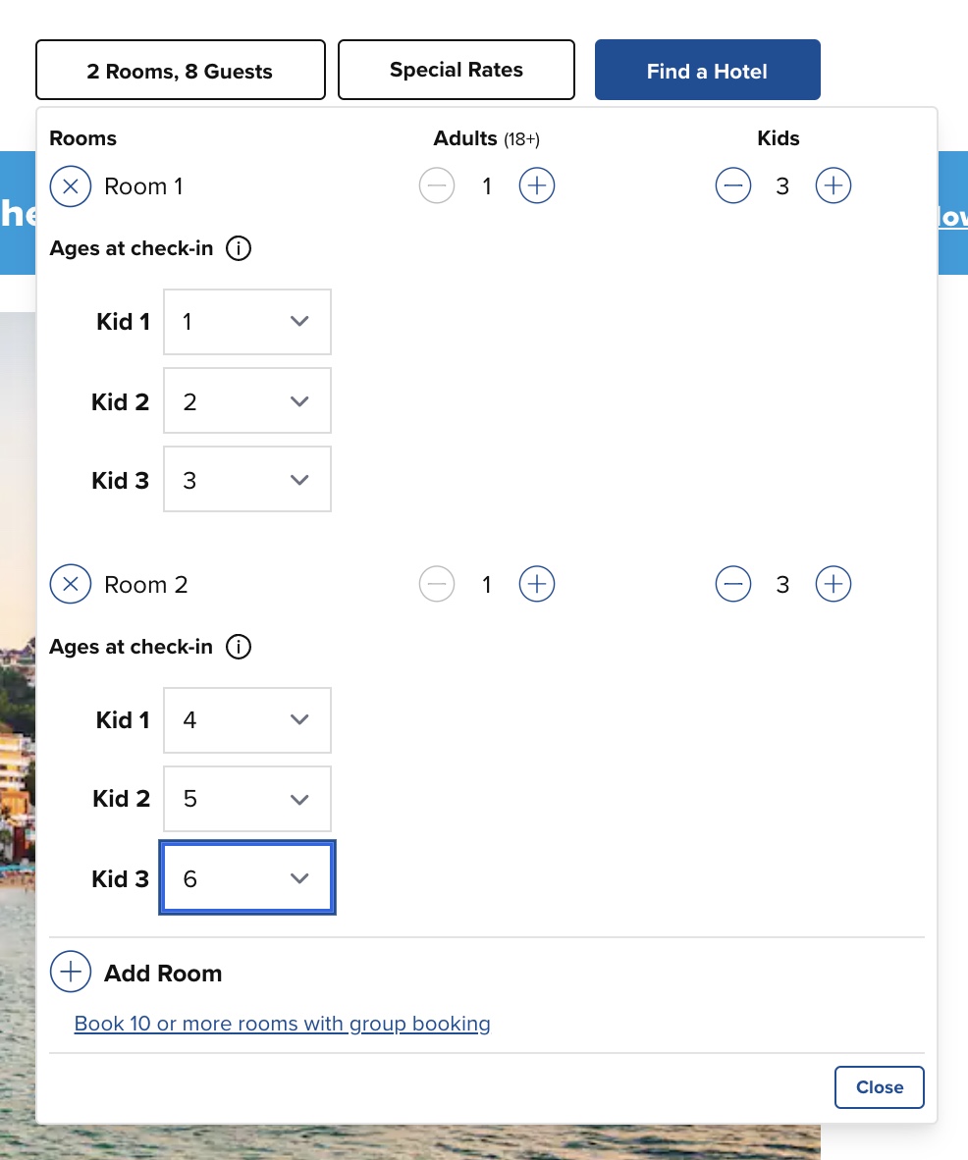Remove Room 2 with X icon
This screenshot has height=1160, width=968.
pyautogui.click(x=71, y=585)
